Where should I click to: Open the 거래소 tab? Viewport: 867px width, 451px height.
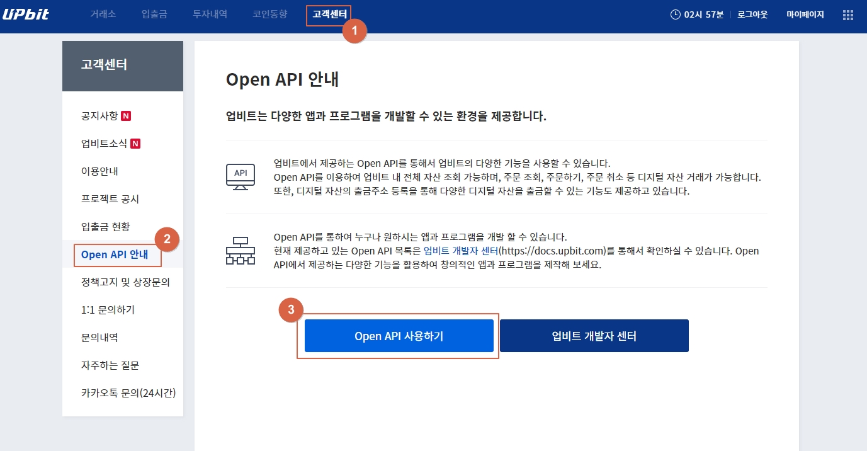click(x=103, y=14)
